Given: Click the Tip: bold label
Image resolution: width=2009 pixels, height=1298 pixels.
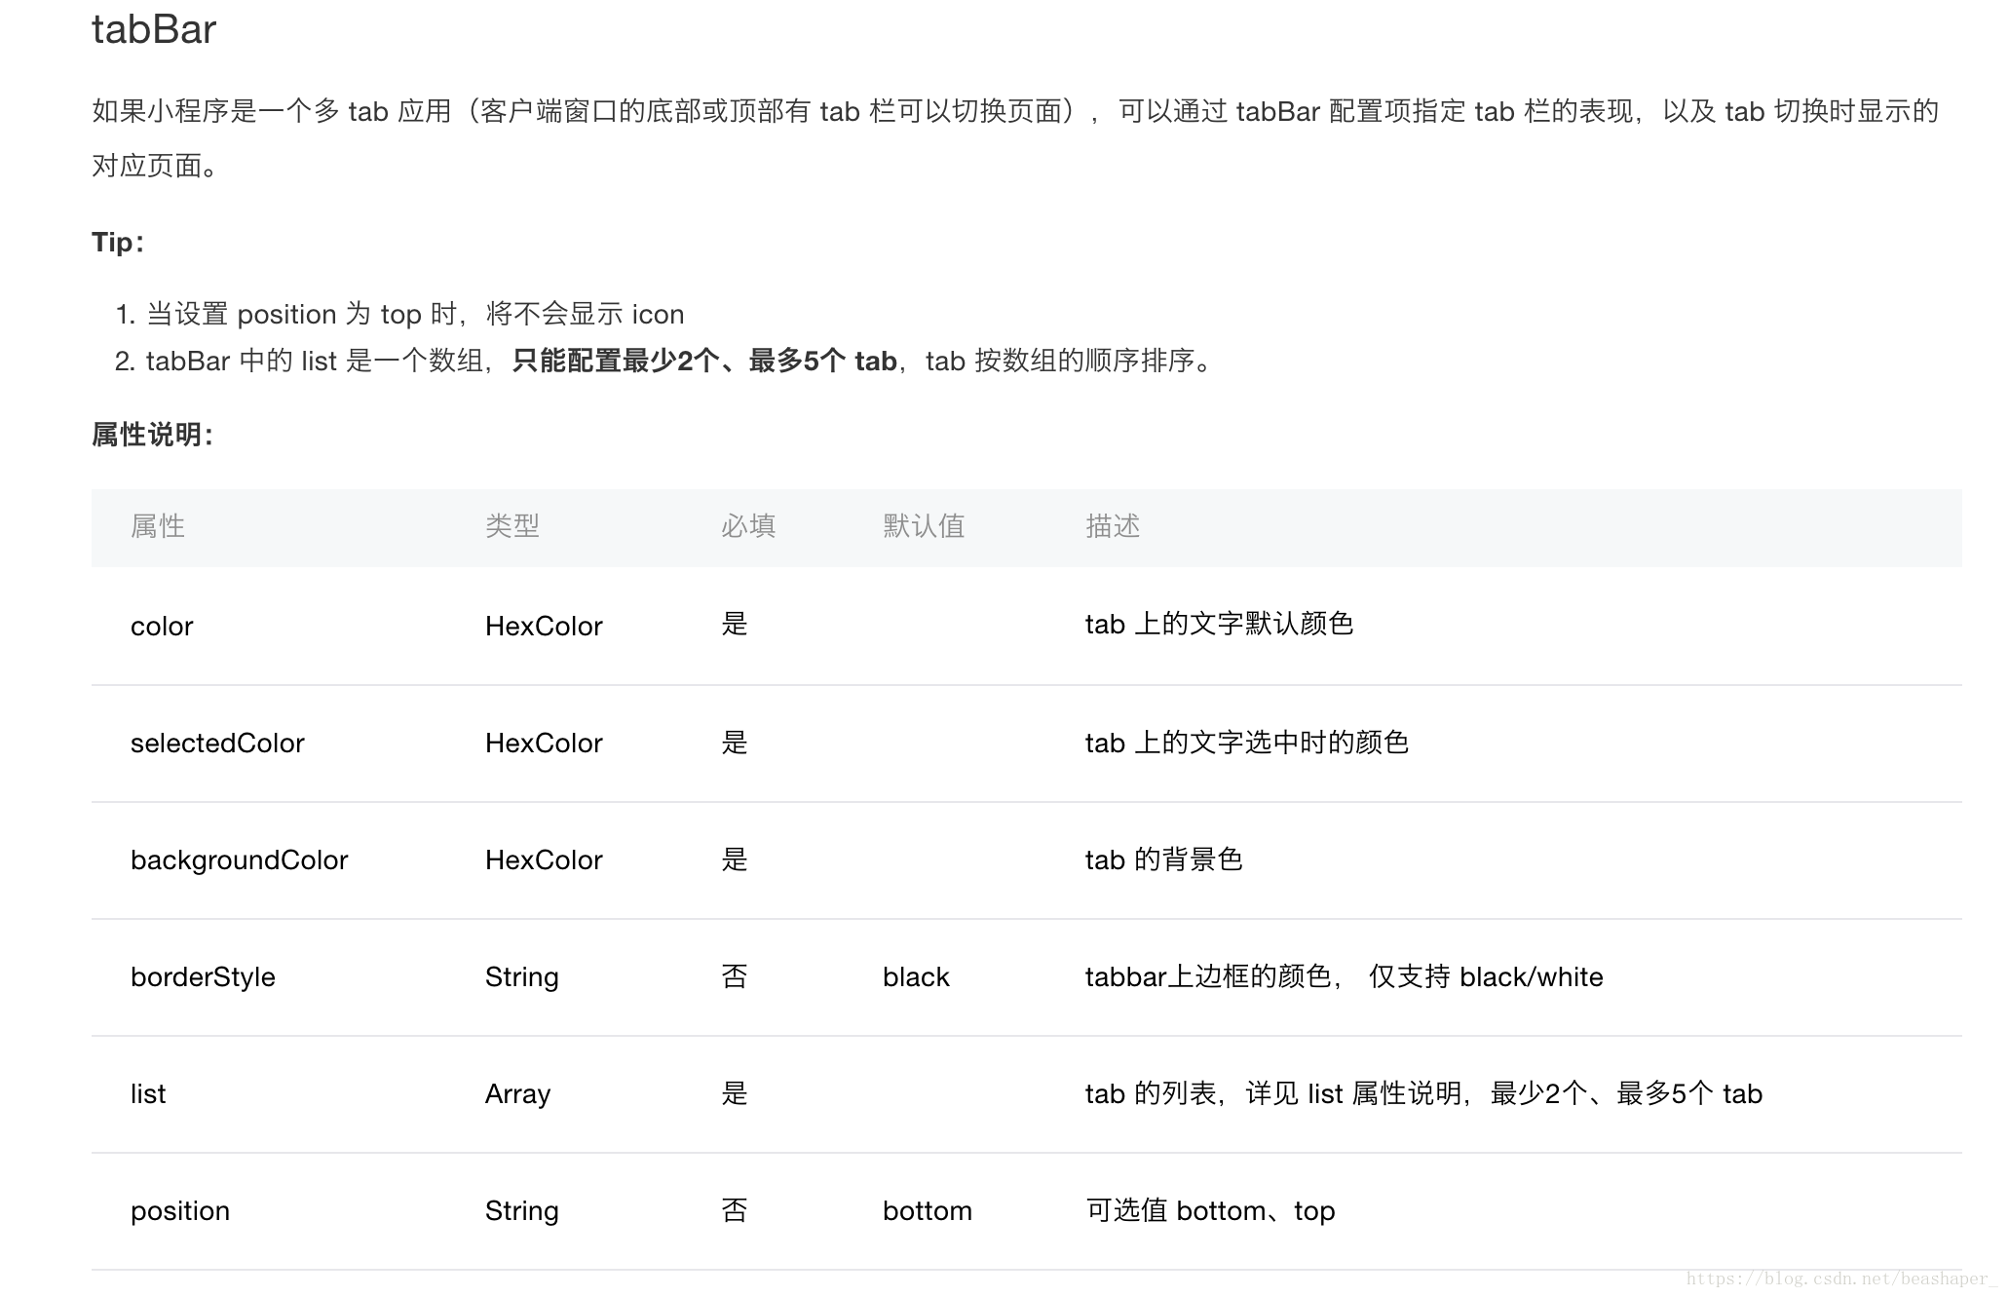Looking at the screenshot, I should (118, 243).
